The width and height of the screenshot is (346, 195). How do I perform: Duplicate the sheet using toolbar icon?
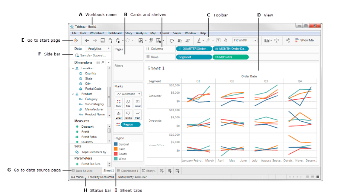[151, 41]
